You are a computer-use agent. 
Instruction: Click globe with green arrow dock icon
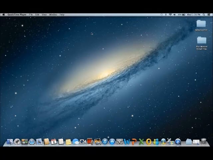click(163, 142)
